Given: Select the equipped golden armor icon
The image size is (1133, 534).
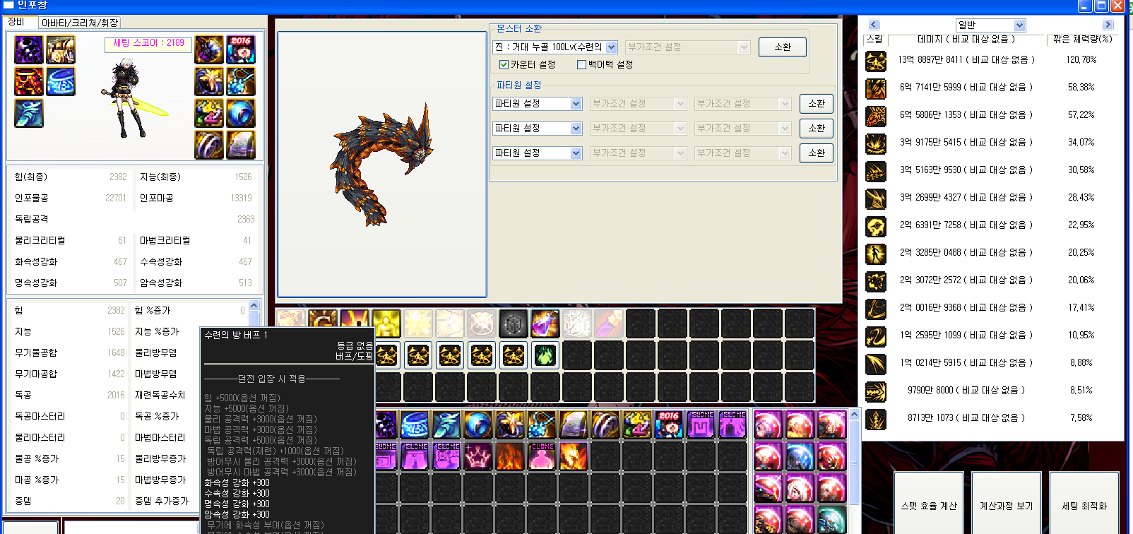Looking at the screenshot, I should 61,50.
